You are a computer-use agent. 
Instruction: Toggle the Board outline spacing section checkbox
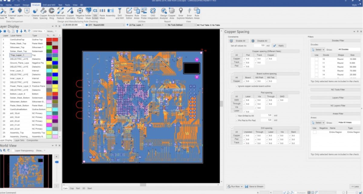pos(232,74)
